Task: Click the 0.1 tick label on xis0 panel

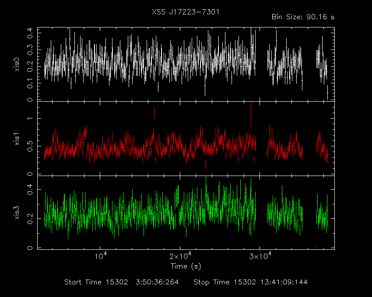Action: point(30,83)
